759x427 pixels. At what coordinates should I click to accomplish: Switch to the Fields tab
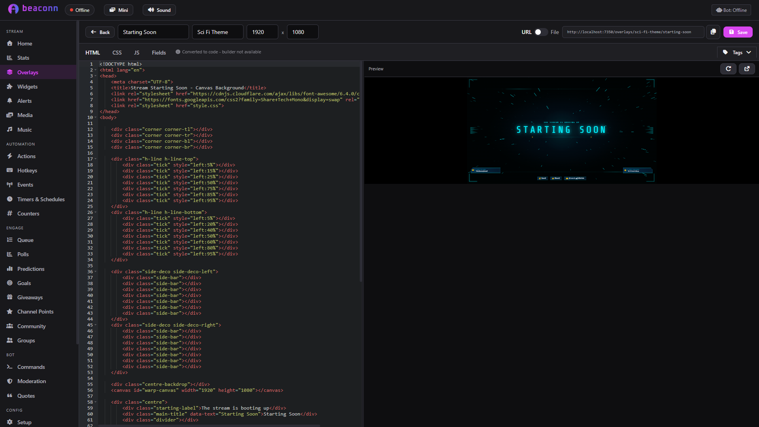coord(159,53)
